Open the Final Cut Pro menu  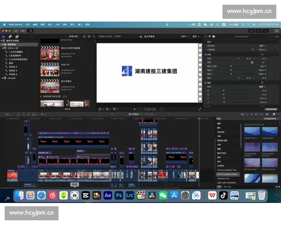click(15, 24)
